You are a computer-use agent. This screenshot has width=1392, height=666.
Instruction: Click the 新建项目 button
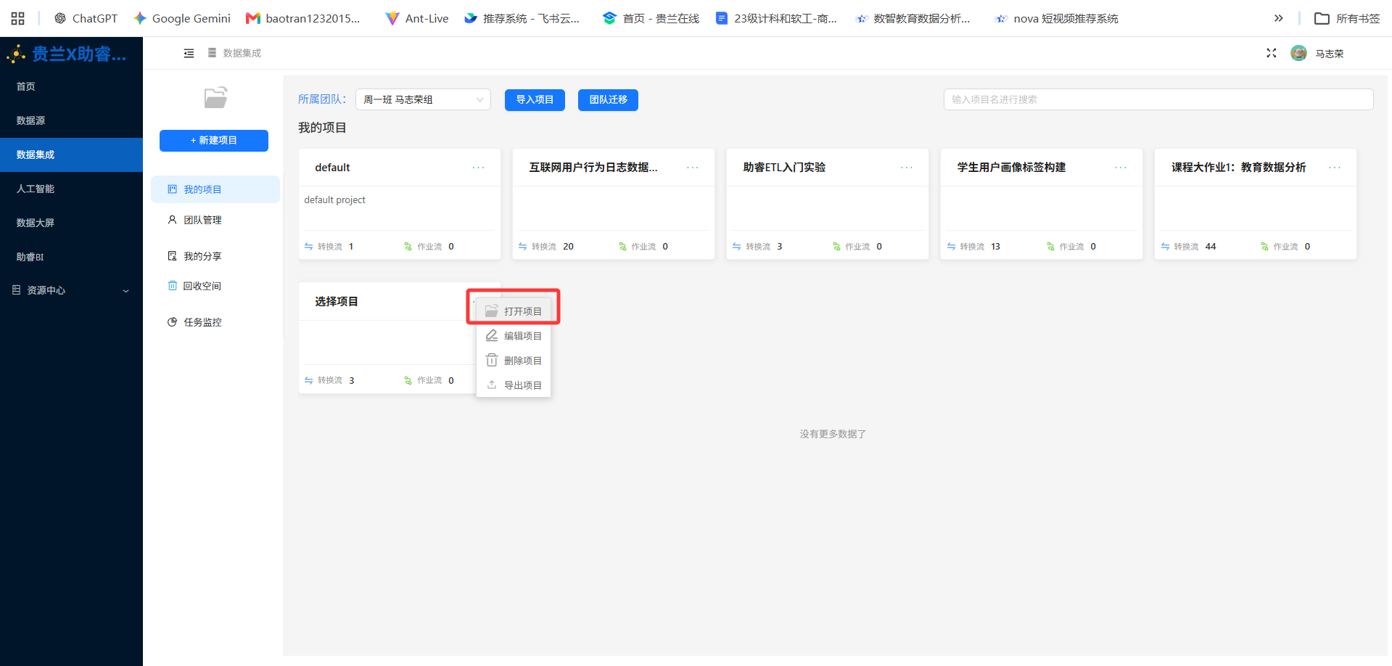[x=214, y=141]
